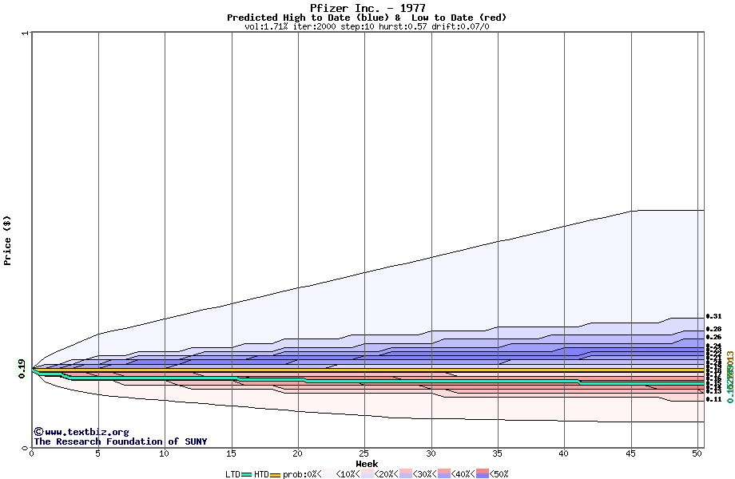Click the 'drift:0.07/0' parameter text
This screenshot has width=735, height=479.
click(x=460, y=26)
